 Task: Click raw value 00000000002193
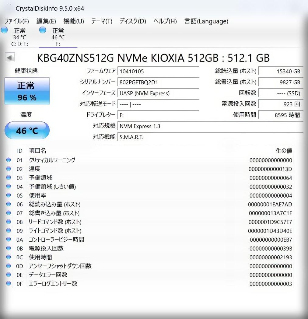click(x=271, y=257)
